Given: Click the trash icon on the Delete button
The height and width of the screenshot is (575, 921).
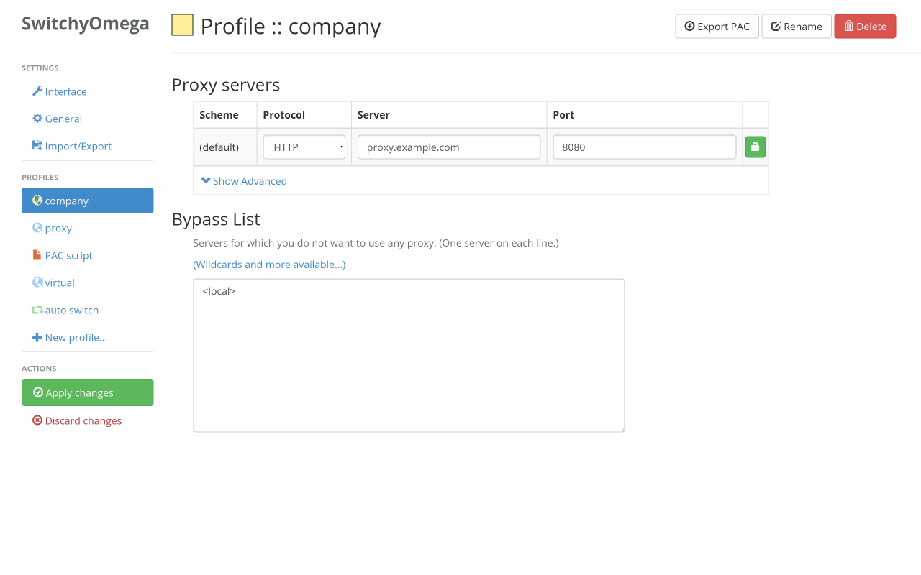Looking at the screenshot, I should point(849,26).
